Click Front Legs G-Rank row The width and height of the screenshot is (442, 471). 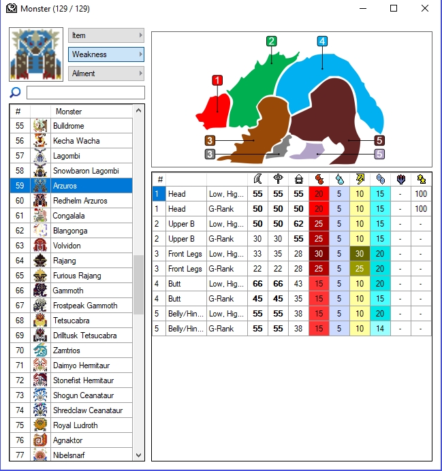point(291,269)
